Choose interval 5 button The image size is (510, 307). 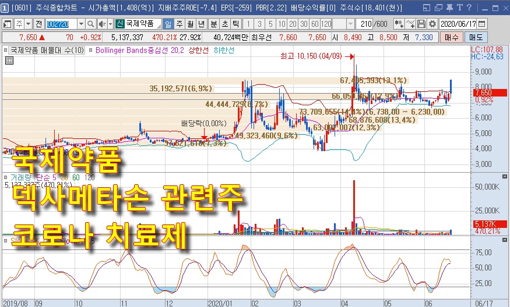(x=270, y=24)
